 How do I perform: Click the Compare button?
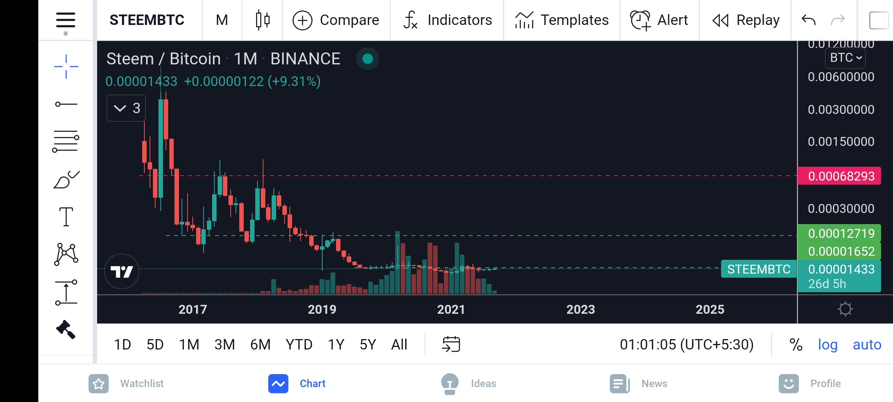click(x=336, y=20)
